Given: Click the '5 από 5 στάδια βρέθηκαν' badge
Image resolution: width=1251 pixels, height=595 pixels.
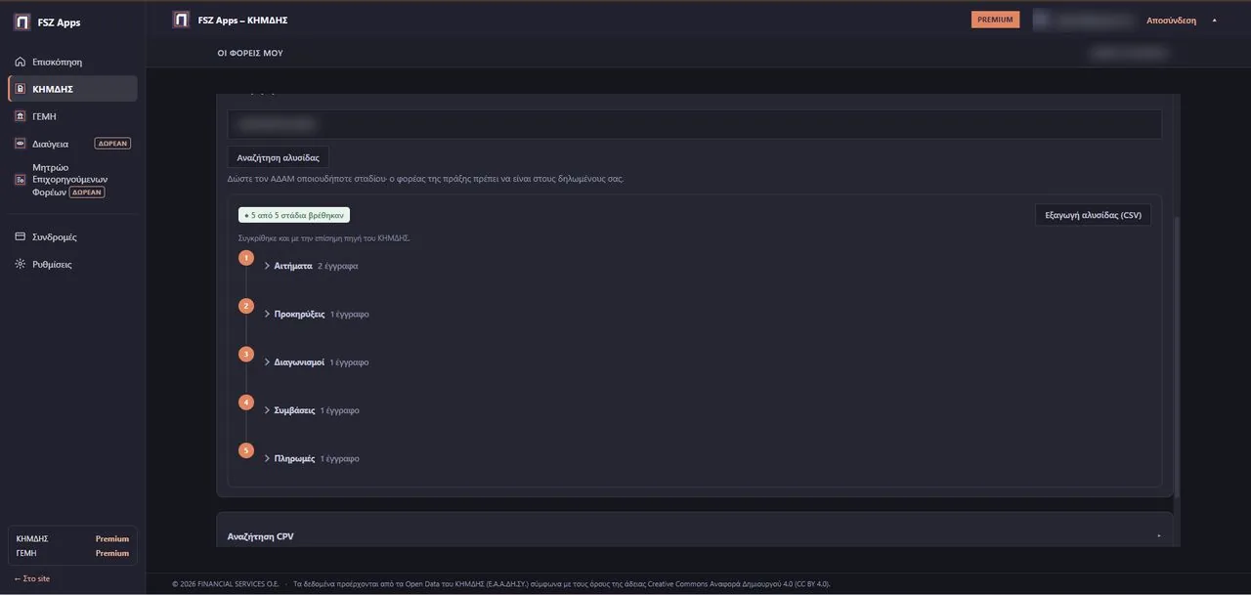Looking at the screenshot, I should click(294, 215).
